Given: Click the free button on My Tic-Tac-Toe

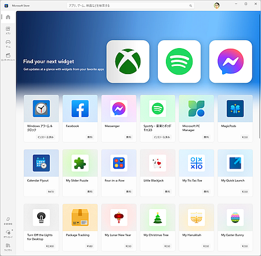Looking at the screenshot, I should (x=206, y=192).
